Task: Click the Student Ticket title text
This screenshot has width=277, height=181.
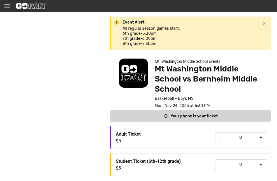Action: pos(148,161)
